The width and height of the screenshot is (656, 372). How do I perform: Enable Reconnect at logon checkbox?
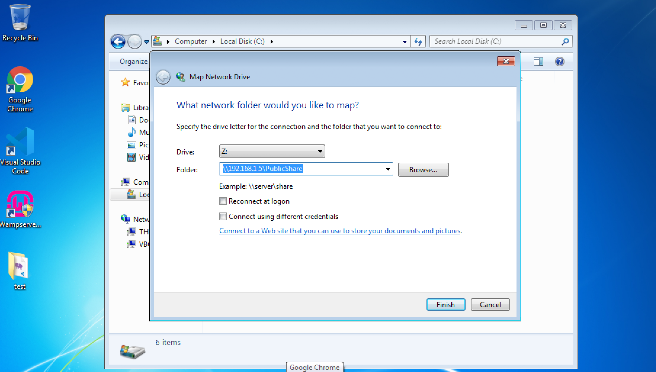(x=223, y=201)
